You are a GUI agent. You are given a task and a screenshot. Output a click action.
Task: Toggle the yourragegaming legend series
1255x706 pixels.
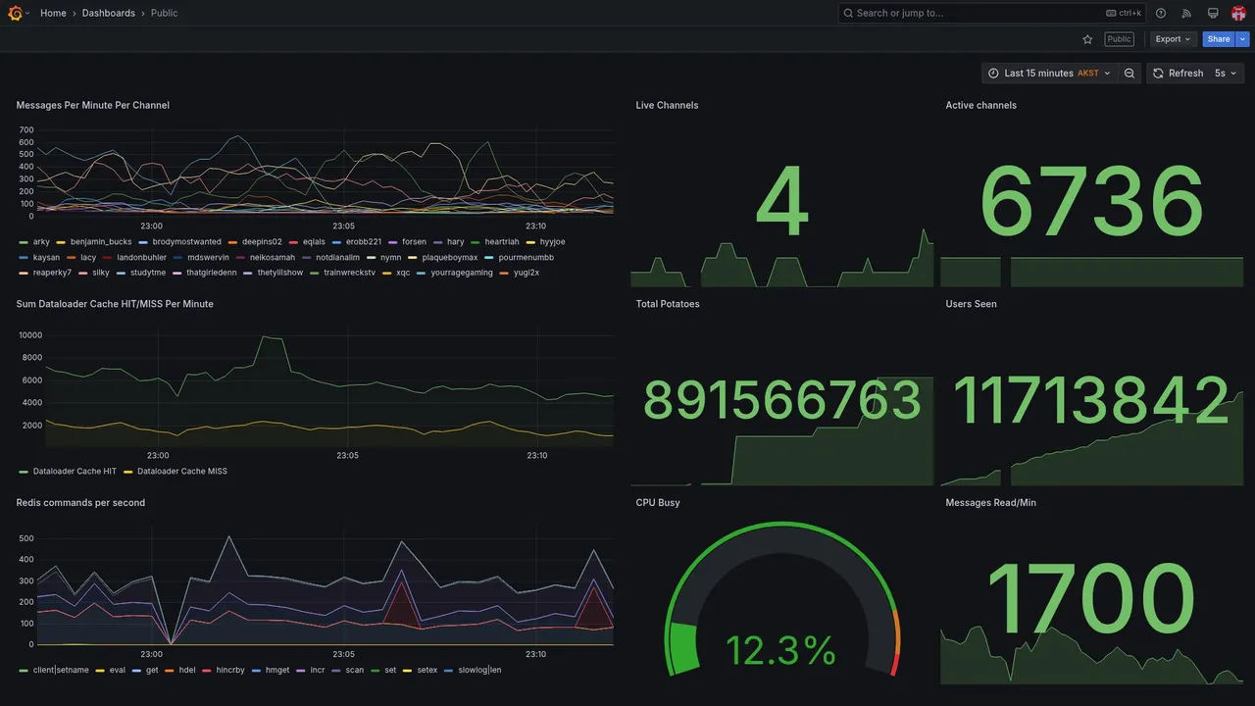click(462, 273)
